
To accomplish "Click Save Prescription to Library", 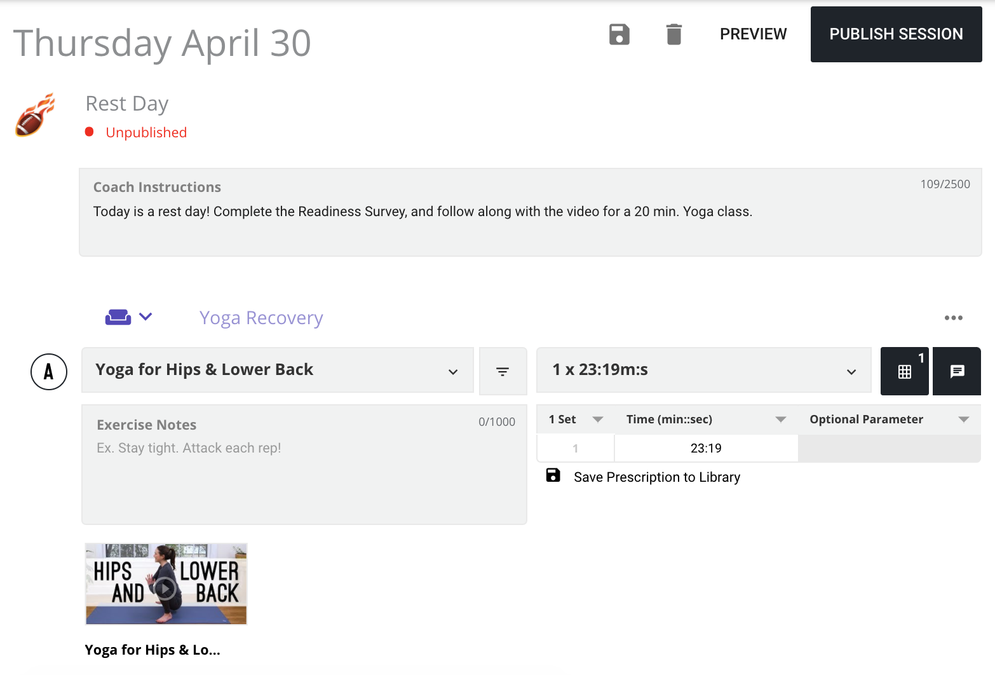I will [657, 477].
